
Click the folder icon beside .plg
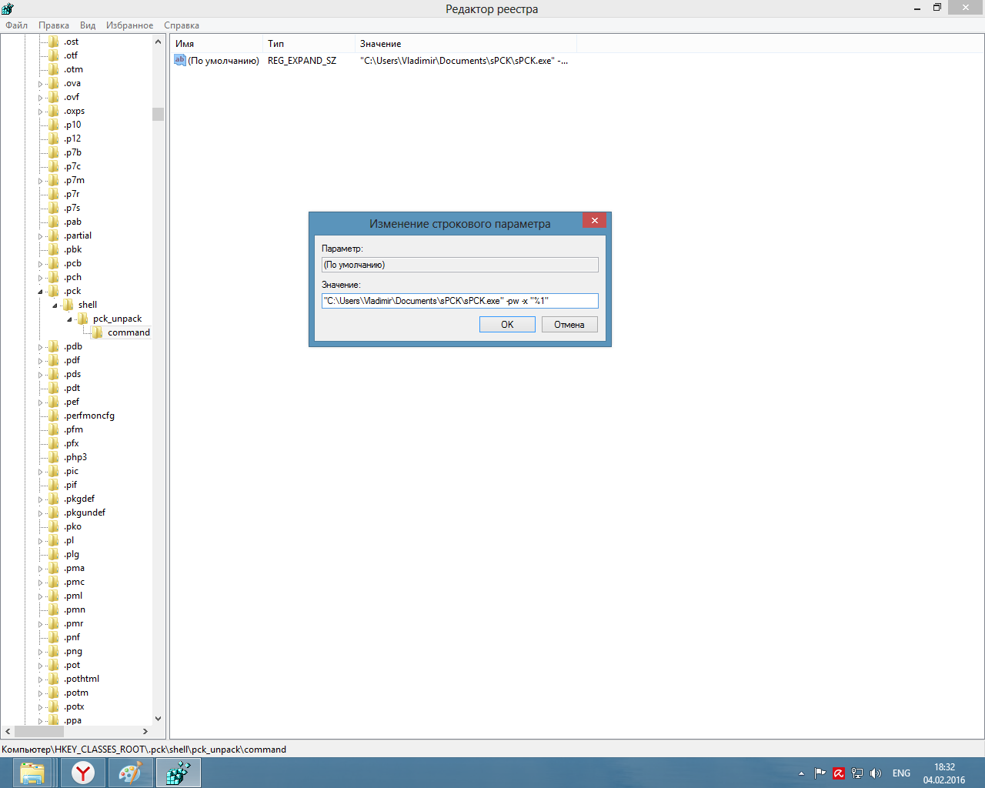(54, 554)
